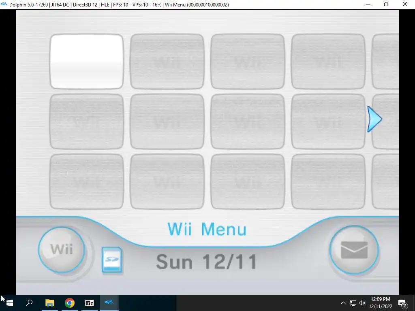Select third empty channel slot in bottom row
The image size is (415, 311).
coord(248,182)
